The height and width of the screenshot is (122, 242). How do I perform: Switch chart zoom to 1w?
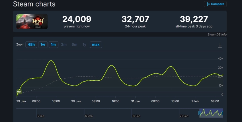click(43, 45)
